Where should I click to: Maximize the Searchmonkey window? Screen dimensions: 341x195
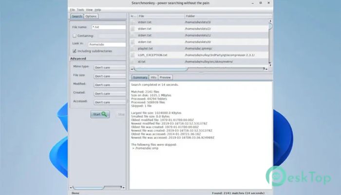pyautogui.click(x=261, y=3)
